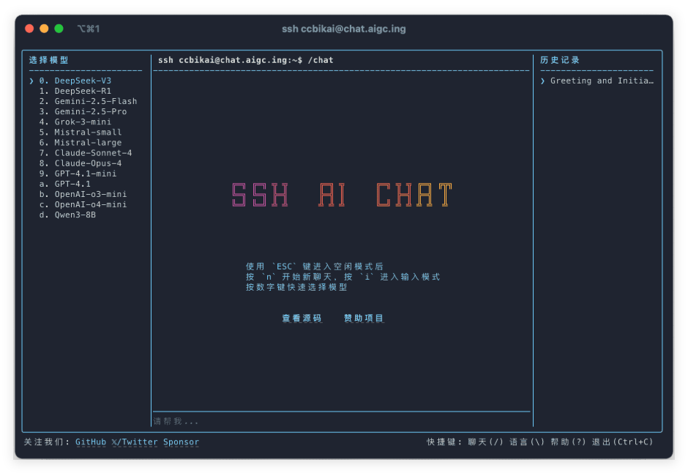
Task: Select the Qwen3-8B model
Action: point(67,215)
